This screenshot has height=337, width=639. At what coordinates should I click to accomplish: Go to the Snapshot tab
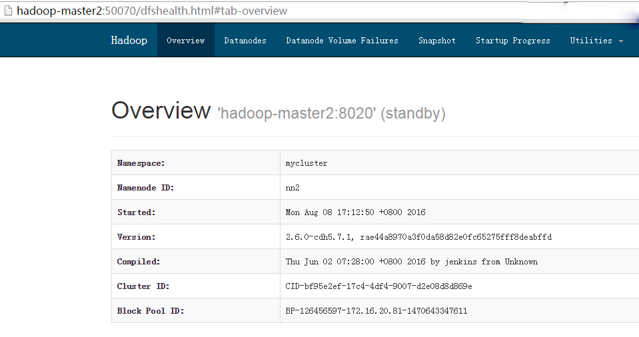pos(437,41)
